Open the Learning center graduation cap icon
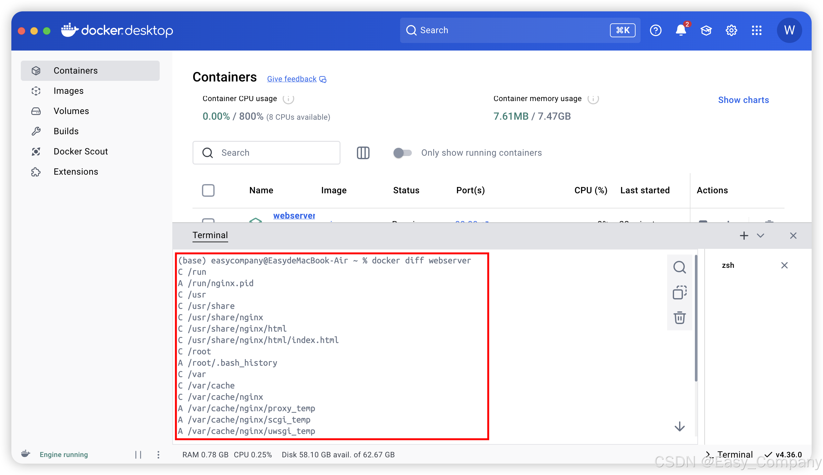 tap(706, 30)
